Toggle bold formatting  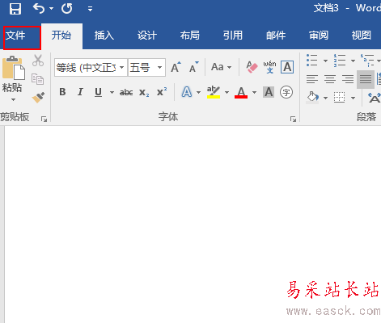(x=62, y=92)
